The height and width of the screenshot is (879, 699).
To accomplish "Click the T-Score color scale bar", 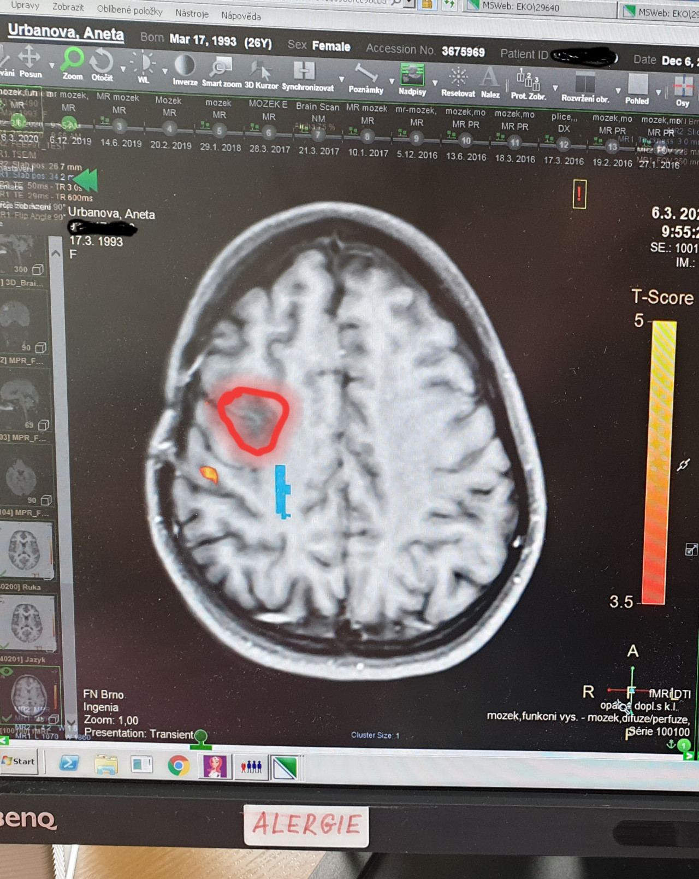I will tap(660, 462).
